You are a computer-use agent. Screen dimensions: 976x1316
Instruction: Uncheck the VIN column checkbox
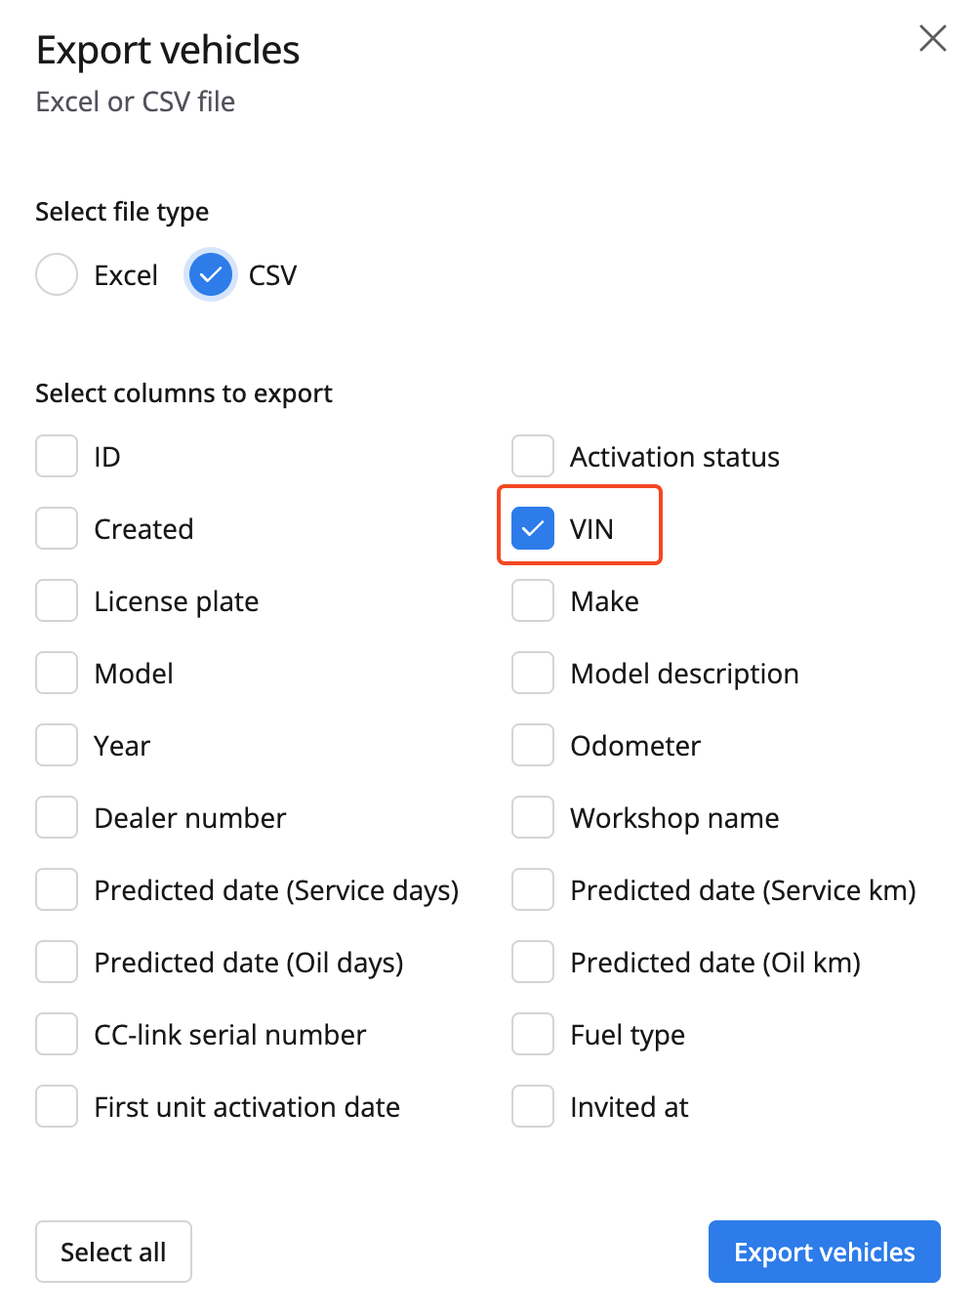pyautogui.click(x=533, y=529)
